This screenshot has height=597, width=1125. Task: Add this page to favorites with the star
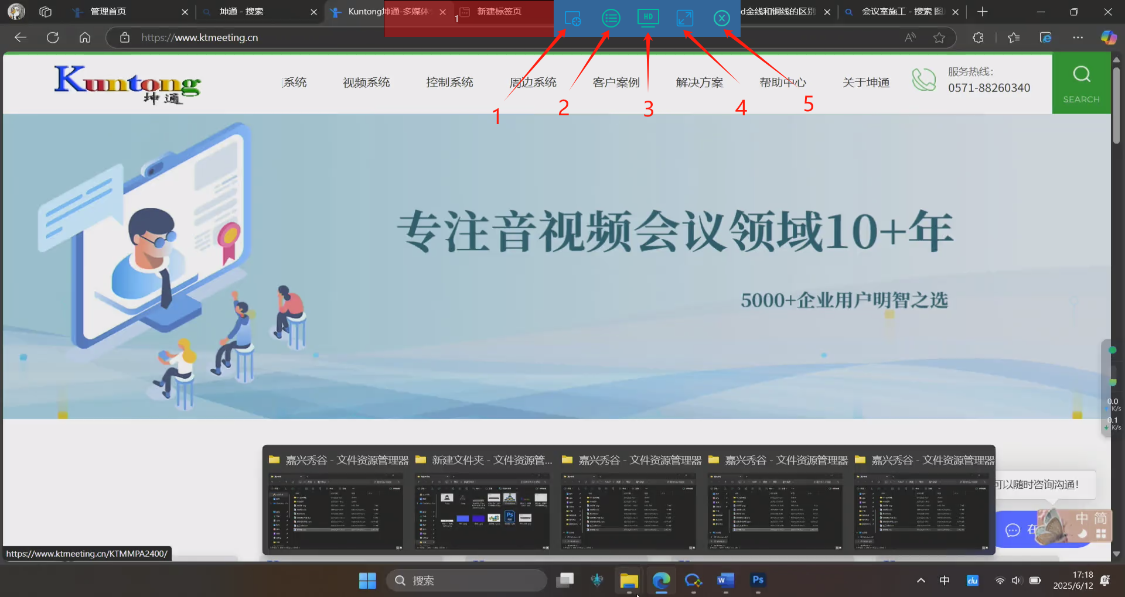[939, 37]
